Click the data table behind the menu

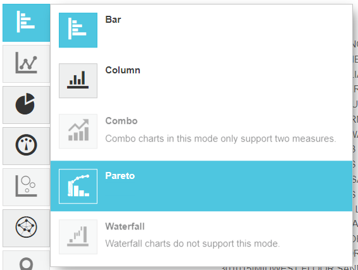[355, 137]
